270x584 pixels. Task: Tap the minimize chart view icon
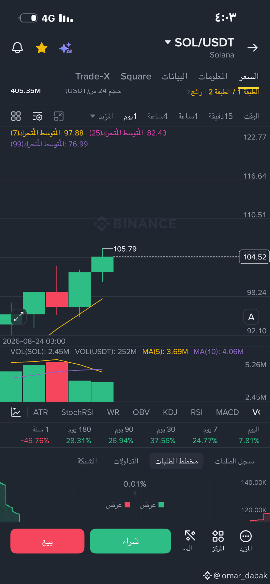click(59, 116)
